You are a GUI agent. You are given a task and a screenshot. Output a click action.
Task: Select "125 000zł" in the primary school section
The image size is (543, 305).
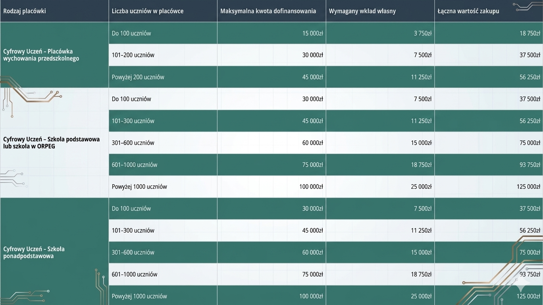528,187
